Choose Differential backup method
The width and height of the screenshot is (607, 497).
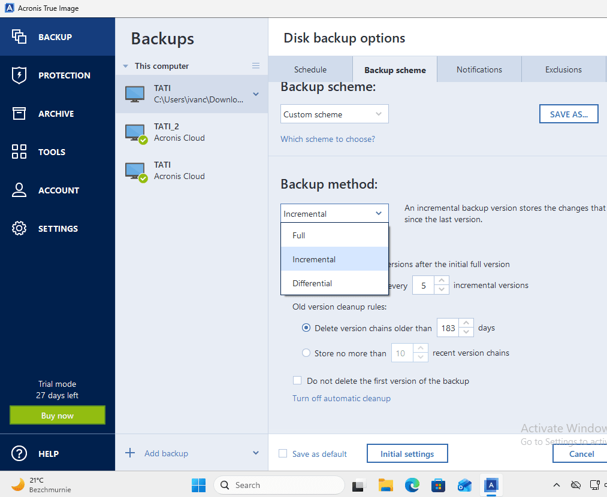tap(334, 283)
